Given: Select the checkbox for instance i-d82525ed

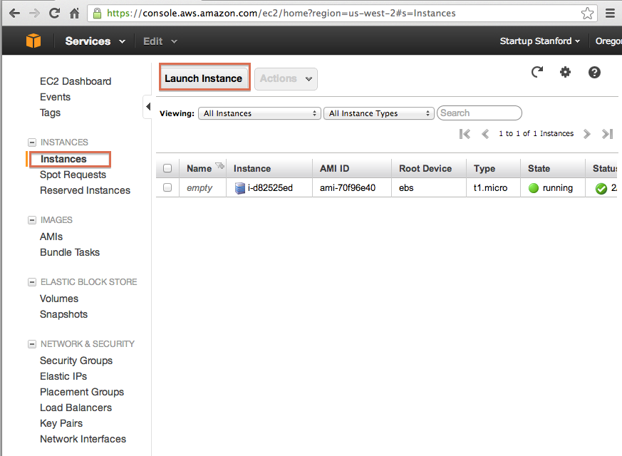Looking at the screenshot, I should (x=167, y=187).
